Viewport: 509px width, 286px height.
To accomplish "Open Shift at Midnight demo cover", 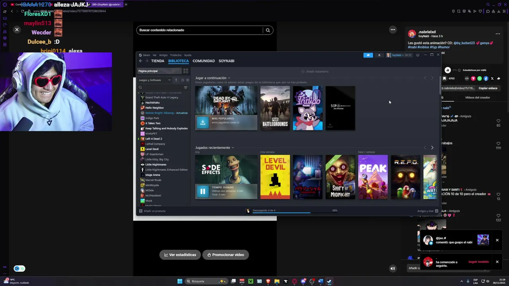I will pos(340,177).
